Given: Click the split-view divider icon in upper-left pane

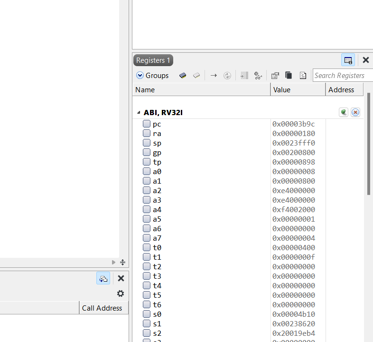Looking at the screenshot, I should point(122,263).
